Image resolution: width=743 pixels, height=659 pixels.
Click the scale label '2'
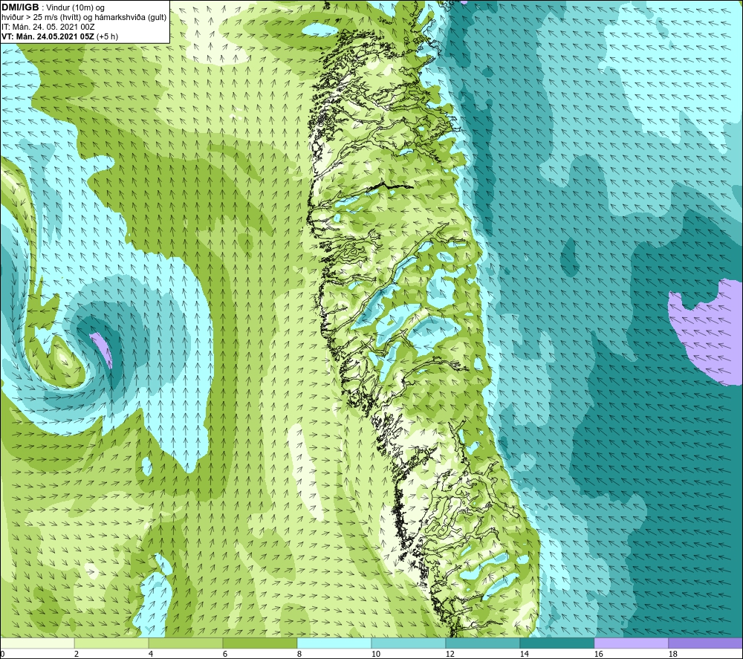[x=77, y=654]
